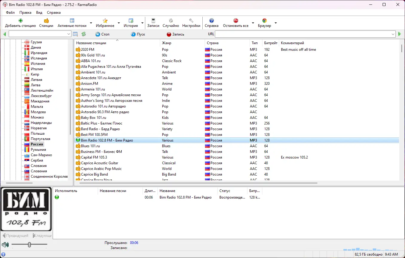Sort stations by Жанр column

tap(182, 43)
